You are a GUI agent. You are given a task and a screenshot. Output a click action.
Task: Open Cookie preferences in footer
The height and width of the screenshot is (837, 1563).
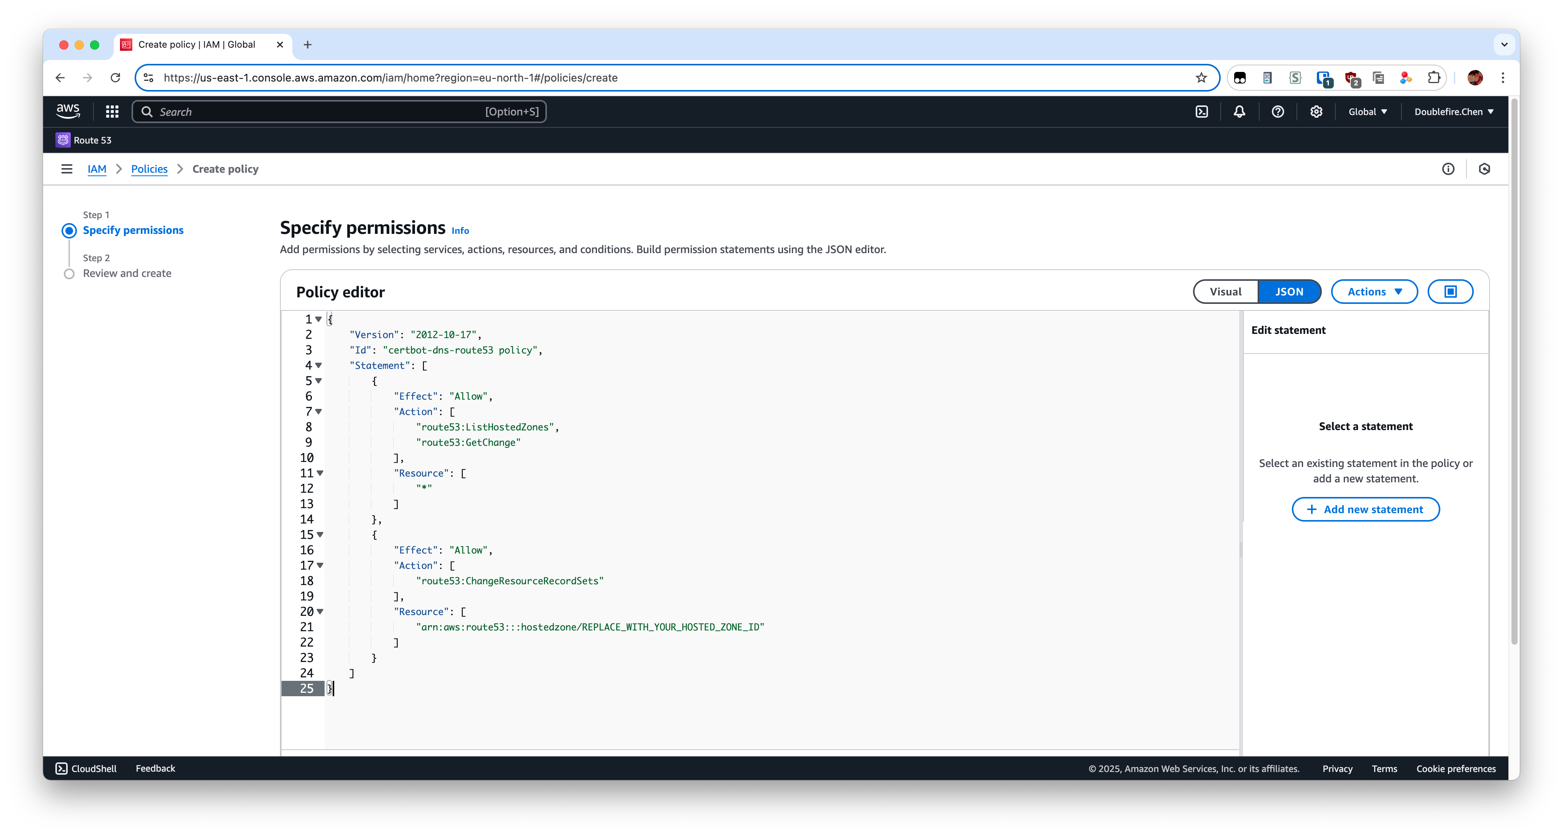click(x=1456, y=769)
